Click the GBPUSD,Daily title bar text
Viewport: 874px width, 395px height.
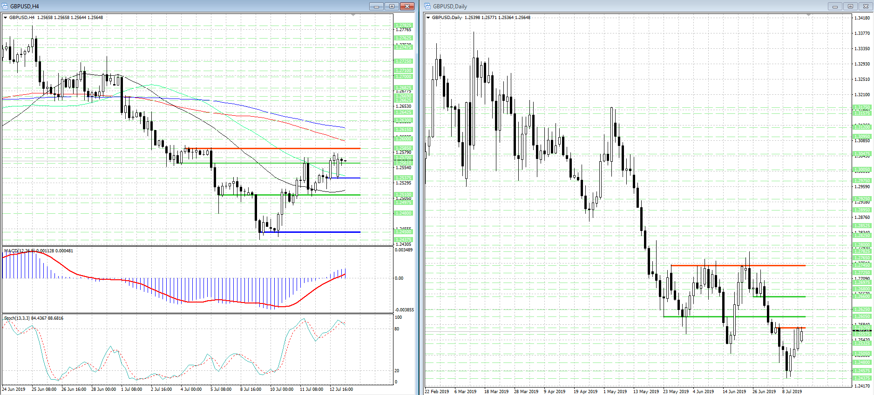[x=450, y=7]
